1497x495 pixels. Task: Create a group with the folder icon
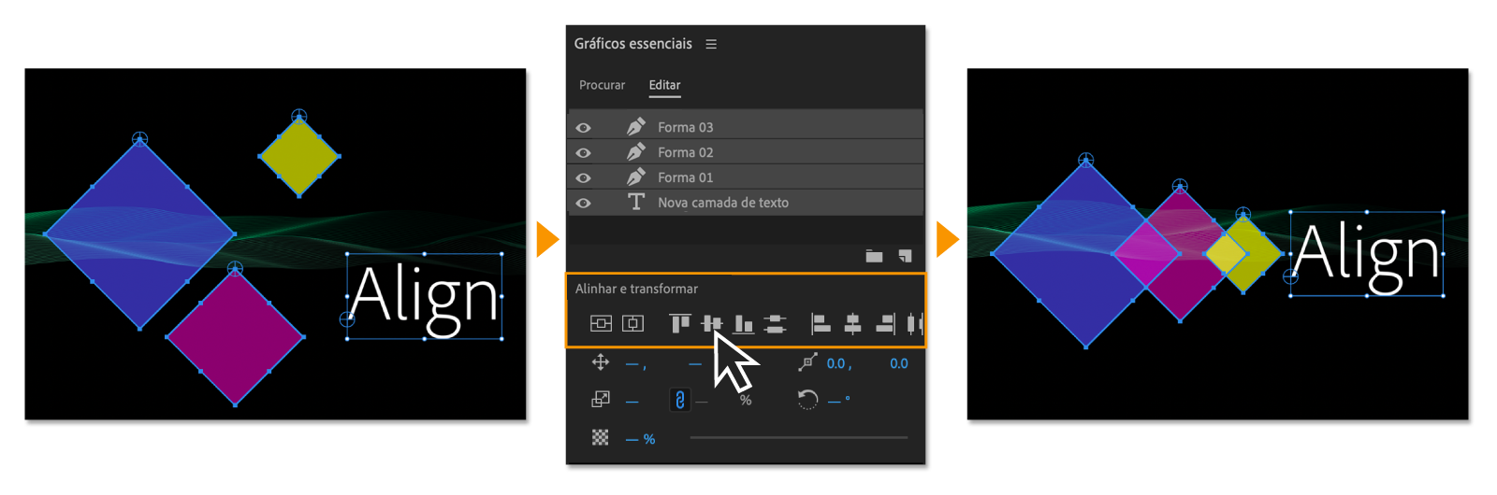pyautogui.click(x=874, y=256)
